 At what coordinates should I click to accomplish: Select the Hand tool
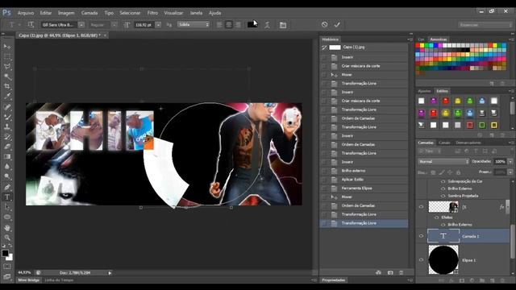click(7, 227)
